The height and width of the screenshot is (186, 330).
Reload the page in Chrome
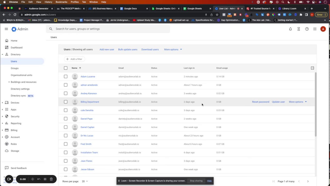15,15
